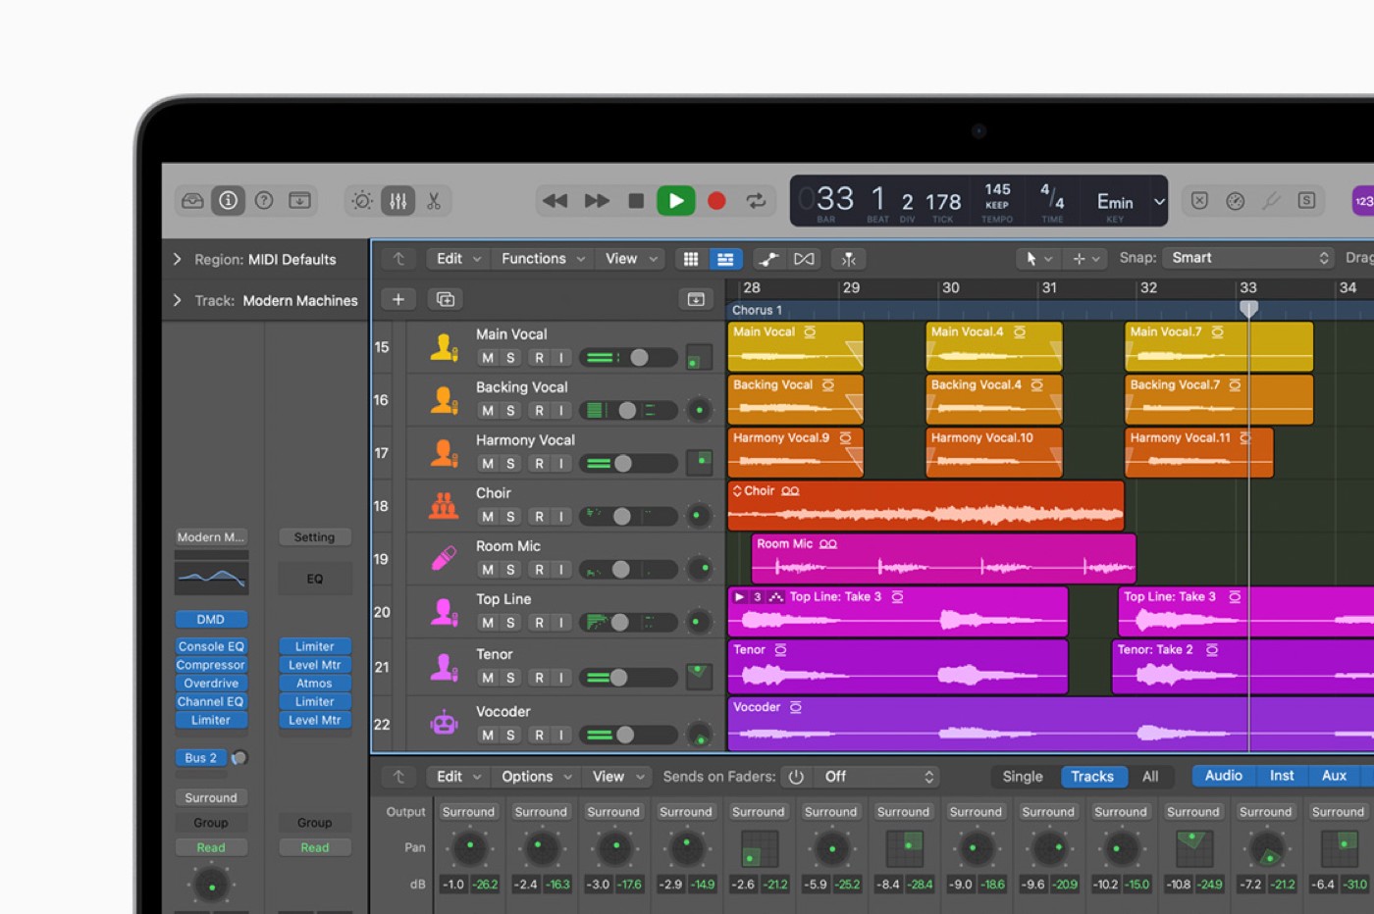
Task: Select the Vocoder robot icon
Action: pyautogui.click(x=444, y=725)
